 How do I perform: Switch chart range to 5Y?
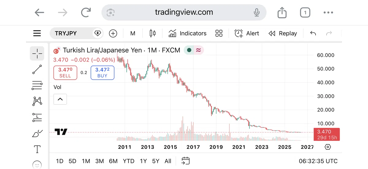click(x=156, y=161)
